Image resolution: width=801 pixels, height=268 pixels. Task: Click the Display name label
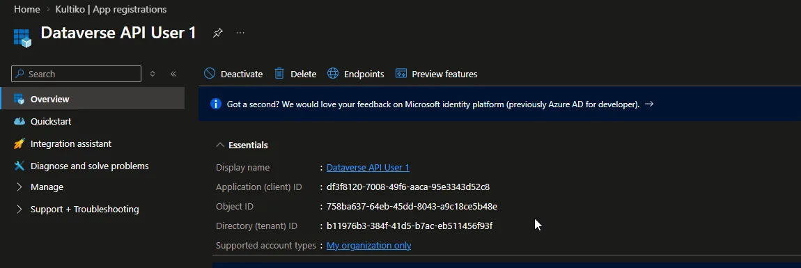242,168
